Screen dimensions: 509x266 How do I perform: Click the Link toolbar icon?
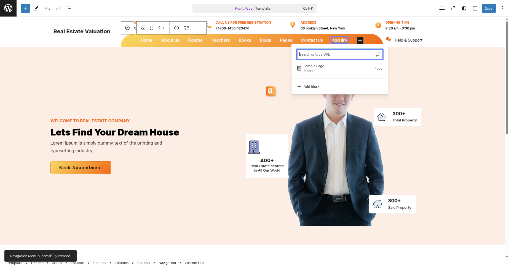[176, 28]
